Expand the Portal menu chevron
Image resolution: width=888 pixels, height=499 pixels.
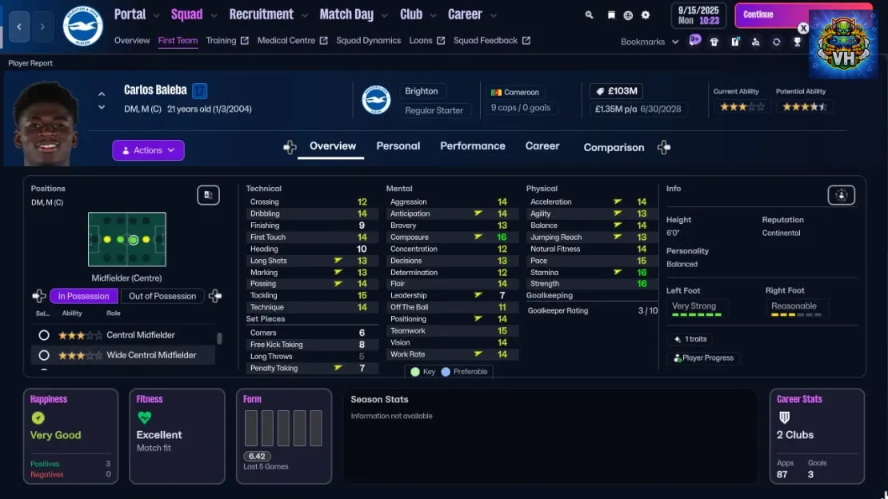point(156,16)
